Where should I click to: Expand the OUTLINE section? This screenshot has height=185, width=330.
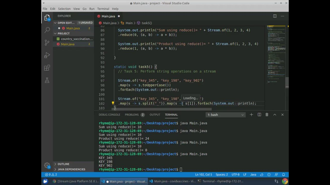click(63, 164)
